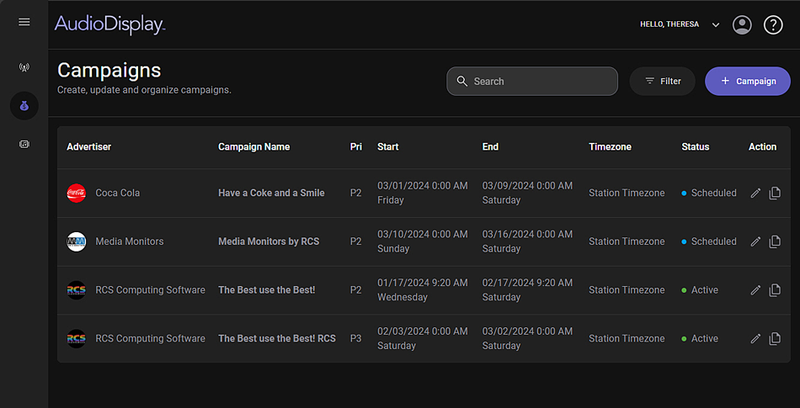Click the AudioDisplay logo

pos(109,24)
